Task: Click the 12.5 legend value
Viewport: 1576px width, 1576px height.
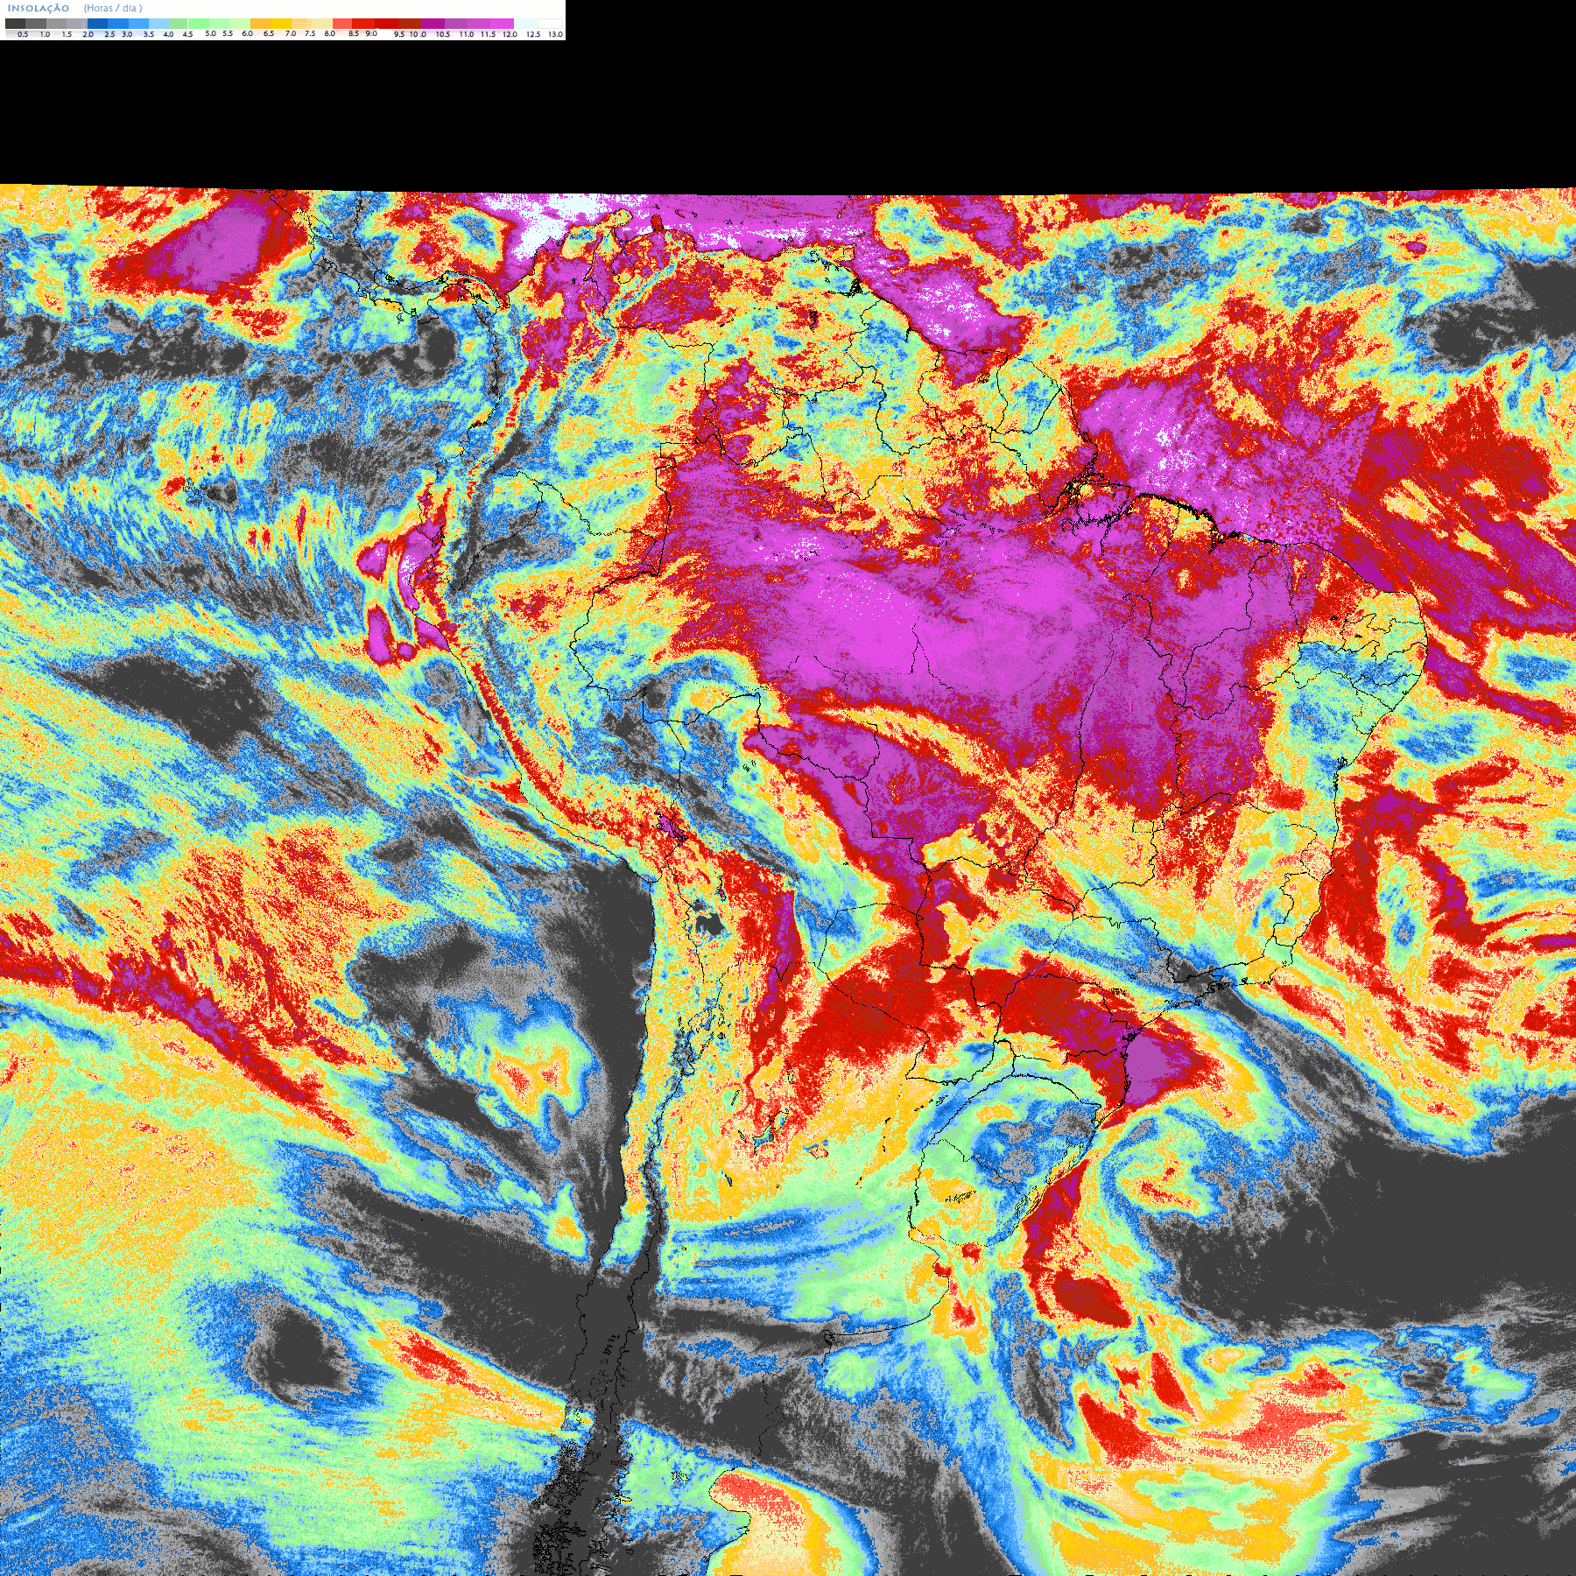Action: [x=533, y=34]
